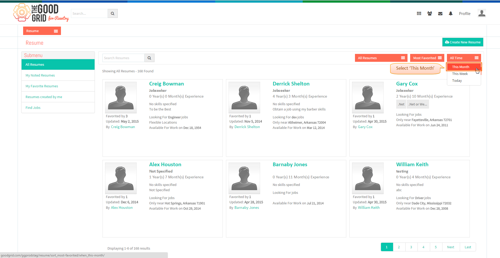Expand the All Resumes filter dropdown
The image size is (500, 258).
[381, 58]
